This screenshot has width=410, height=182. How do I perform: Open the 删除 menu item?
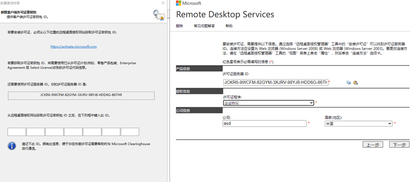179,26
